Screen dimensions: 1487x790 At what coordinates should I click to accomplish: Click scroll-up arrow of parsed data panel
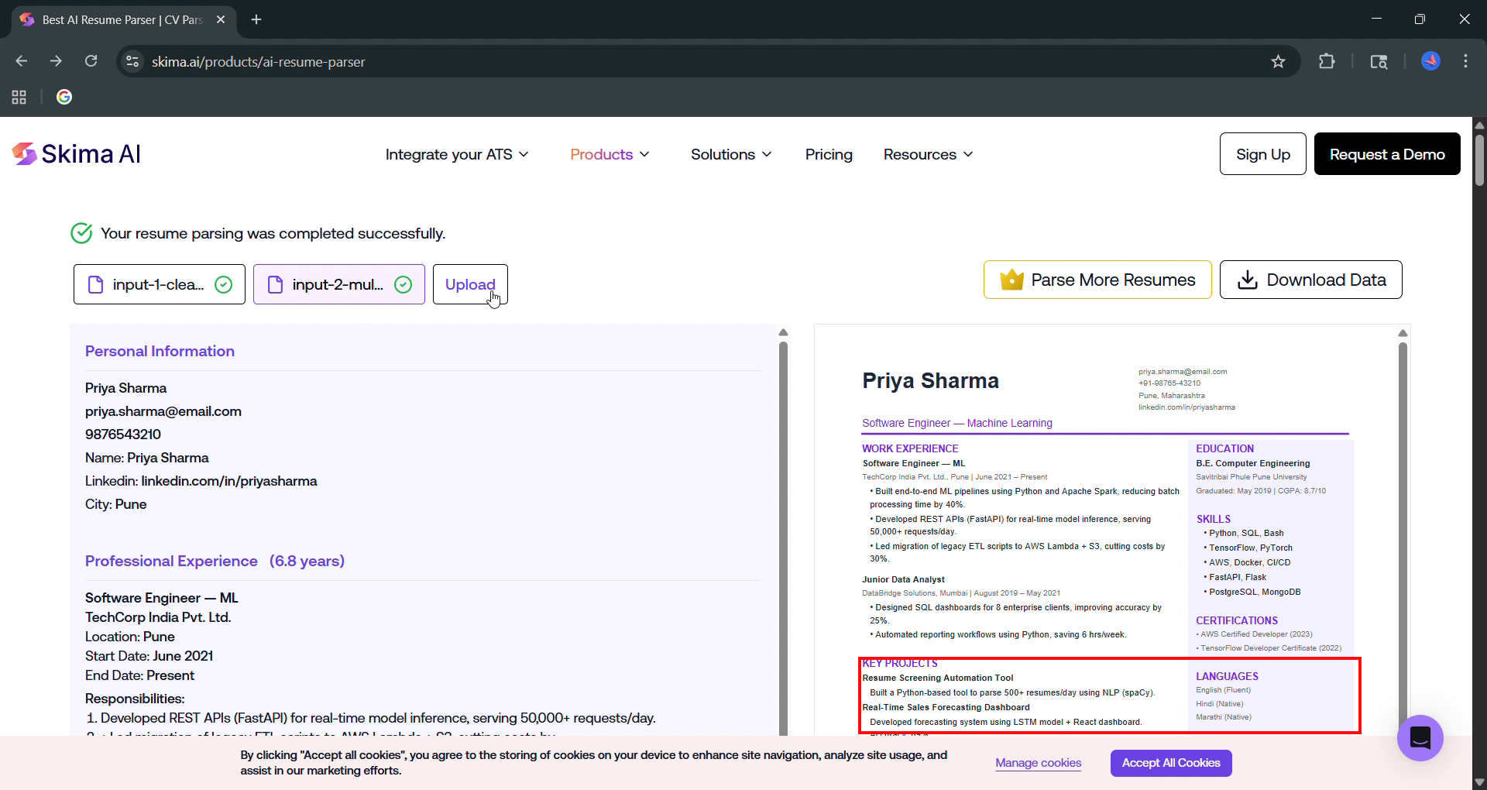pos(783,332)
